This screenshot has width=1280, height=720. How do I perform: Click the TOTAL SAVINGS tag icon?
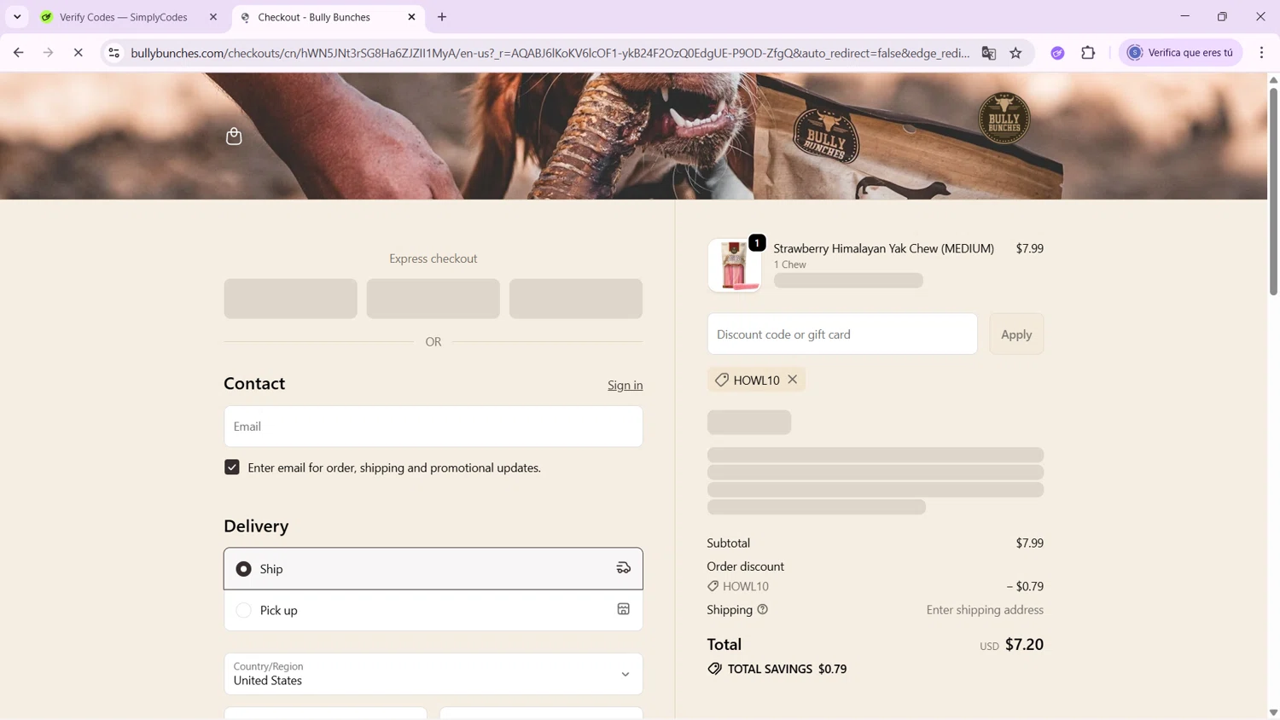[714, 669]
